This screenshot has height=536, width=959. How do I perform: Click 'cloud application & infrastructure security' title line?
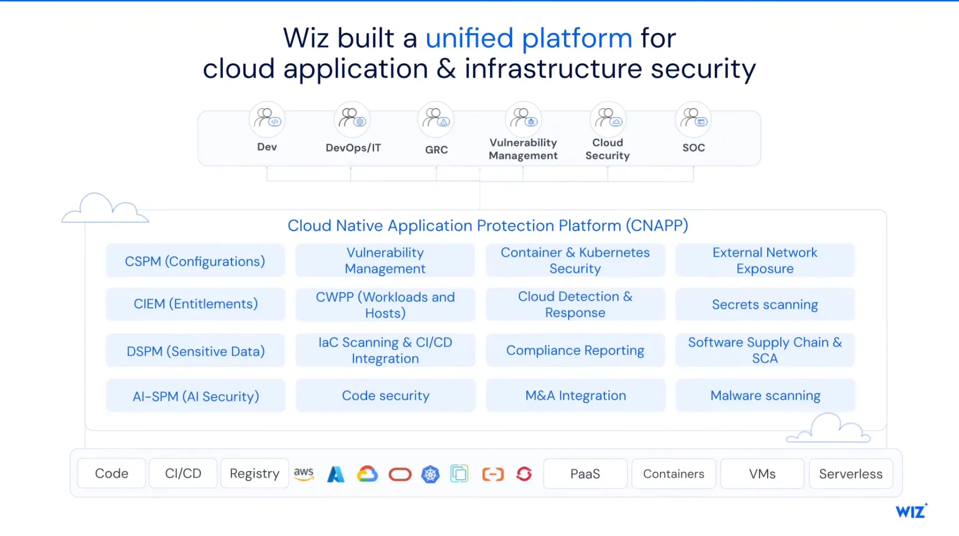click(479, 69)
